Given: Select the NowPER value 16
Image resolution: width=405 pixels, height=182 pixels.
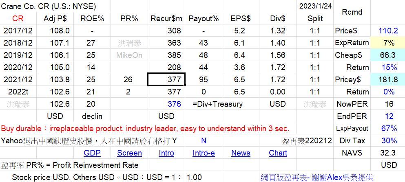Looking at the screenshot, I should pyautogui.click(x=388, y=104).
